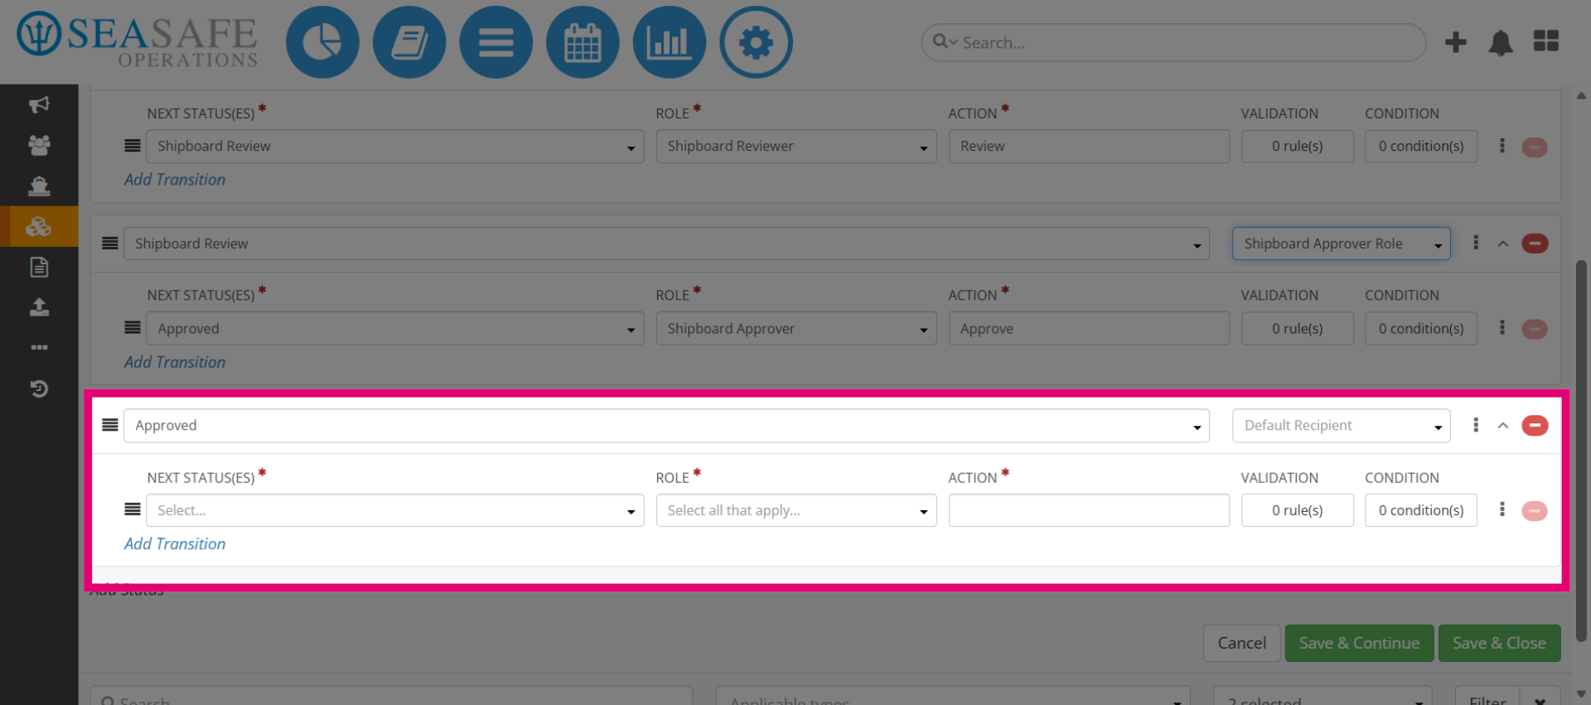Click drag handle of Approved status row
The width and height of the screenshot is (1591, 705).
[109, 425]
